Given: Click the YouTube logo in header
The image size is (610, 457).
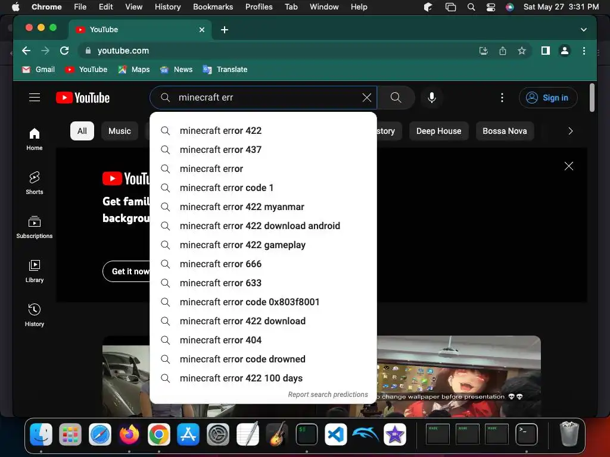Looking at the screenshot, I should [x=83, y=98].
